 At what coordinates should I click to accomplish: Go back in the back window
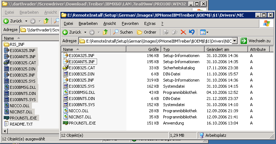coord(13,21)
